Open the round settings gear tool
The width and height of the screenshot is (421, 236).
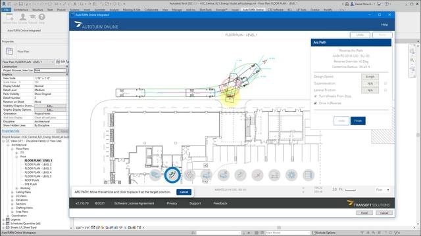(x=291, y=175)
